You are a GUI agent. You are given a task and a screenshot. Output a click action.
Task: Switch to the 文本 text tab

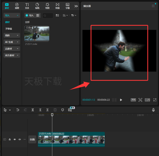coord(27,6)
